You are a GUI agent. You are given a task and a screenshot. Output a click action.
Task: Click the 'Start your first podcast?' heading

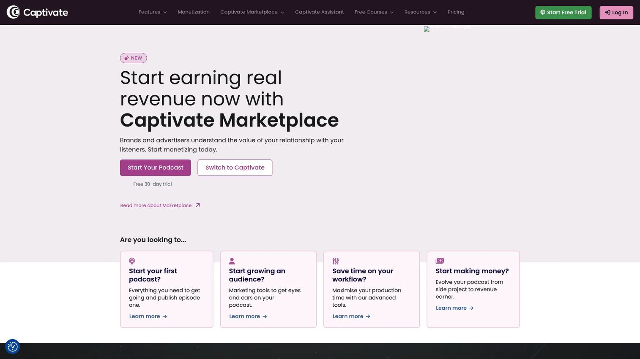pos(153,275)
